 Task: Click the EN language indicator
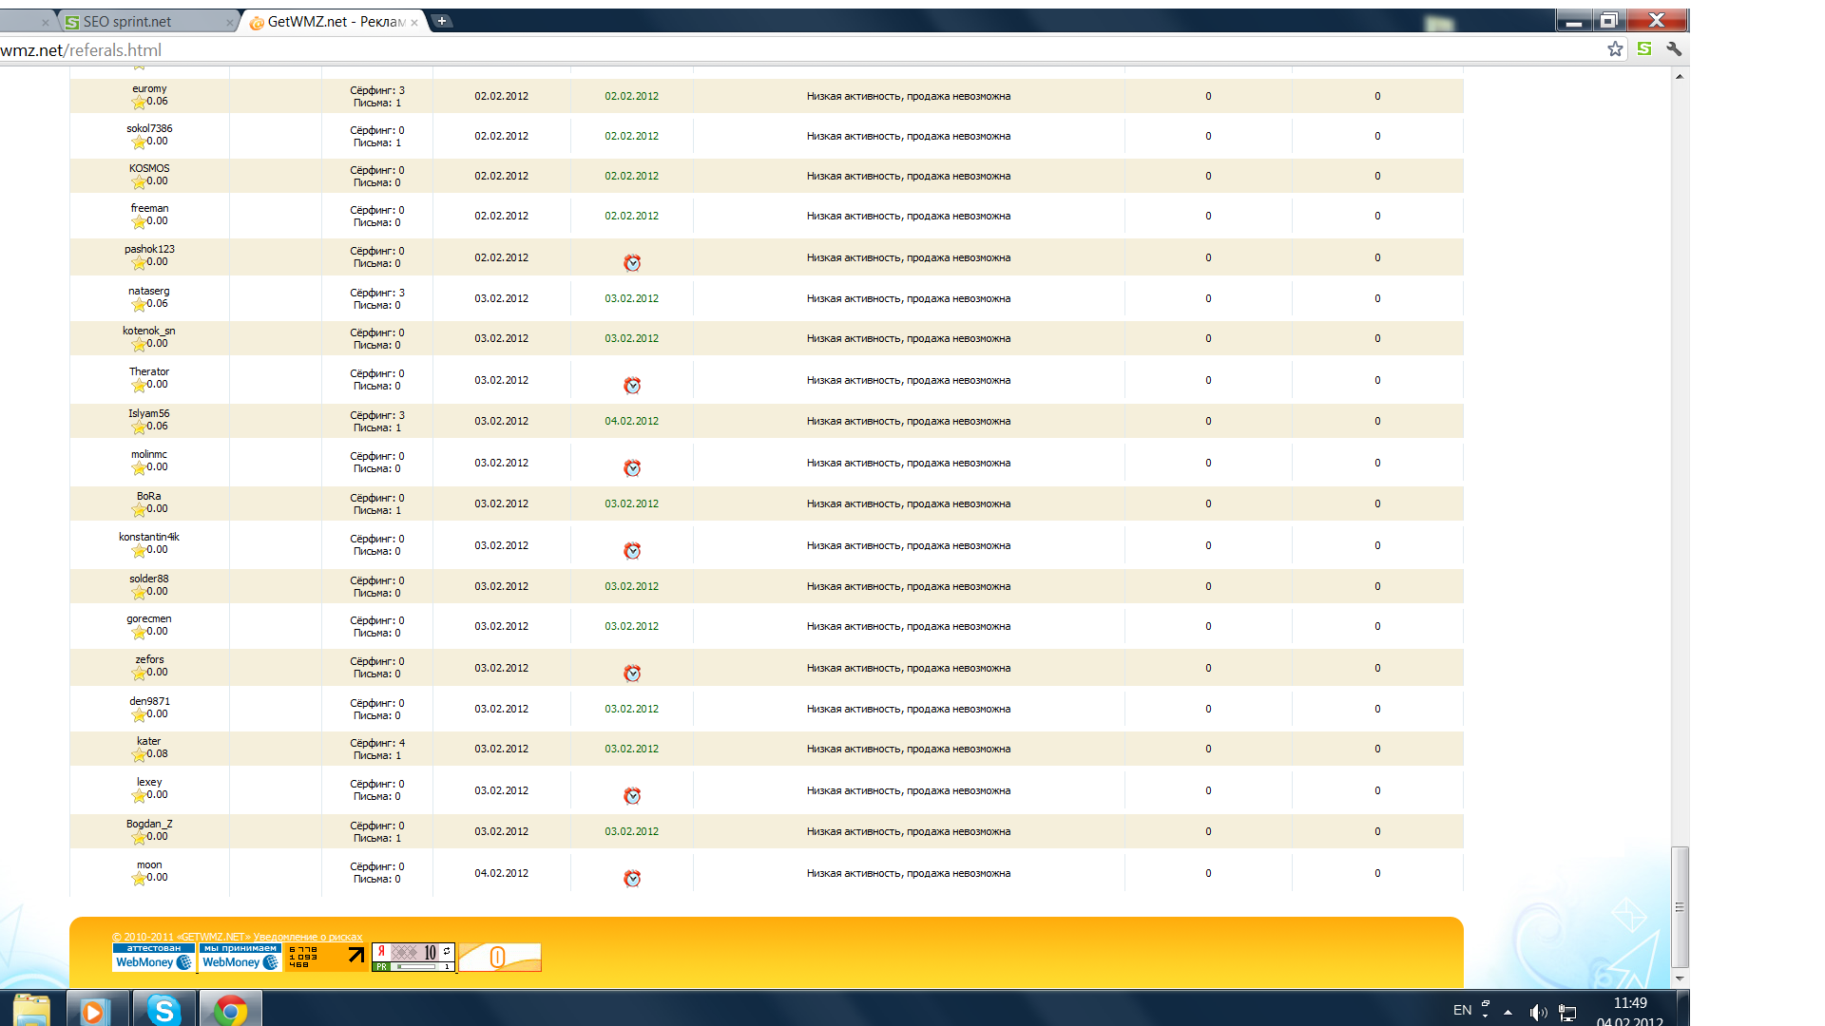click(x=1462, y=1010)
